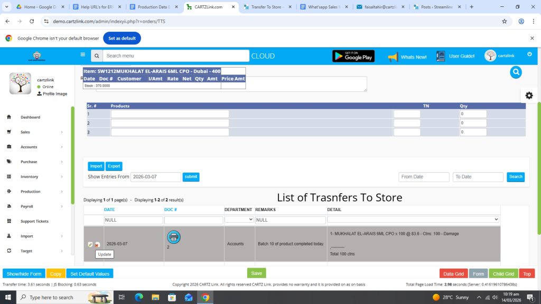Click the Windows Start button

coord(9,297)
